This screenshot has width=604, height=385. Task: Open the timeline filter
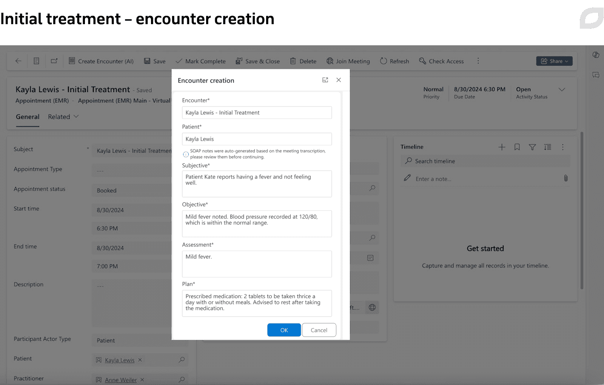532,147
